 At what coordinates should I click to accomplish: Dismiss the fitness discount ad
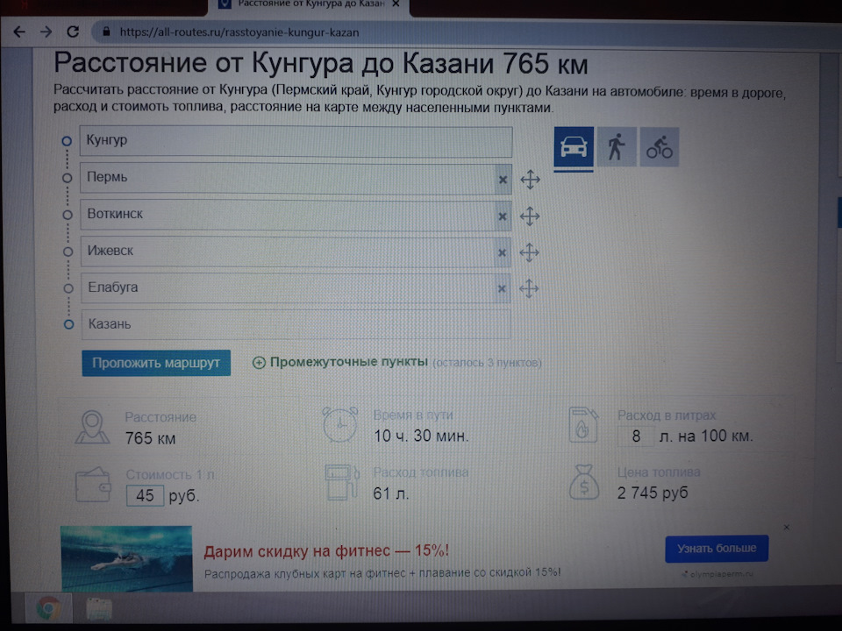pyautogui.click(x=785, y=527)
